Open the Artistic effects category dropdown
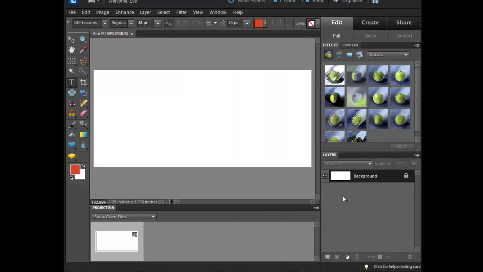The image size is (483, 272). coord(388,55)
